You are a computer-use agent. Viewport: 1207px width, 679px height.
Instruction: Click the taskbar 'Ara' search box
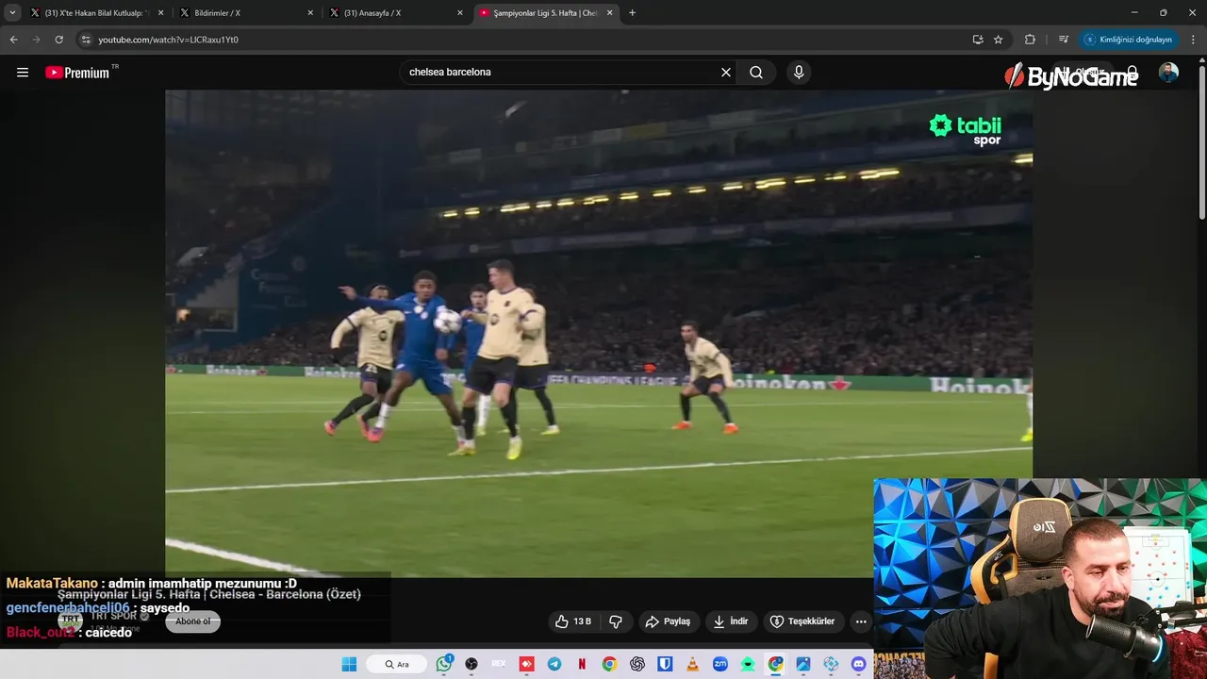pyautogui.click(x=397, y=664)
